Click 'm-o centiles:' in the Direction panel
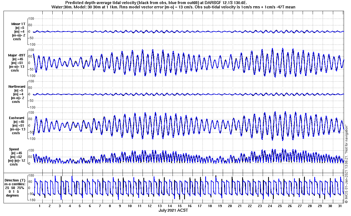The width and height of the screenshot is (351, 216). click(x=15, y=184)
